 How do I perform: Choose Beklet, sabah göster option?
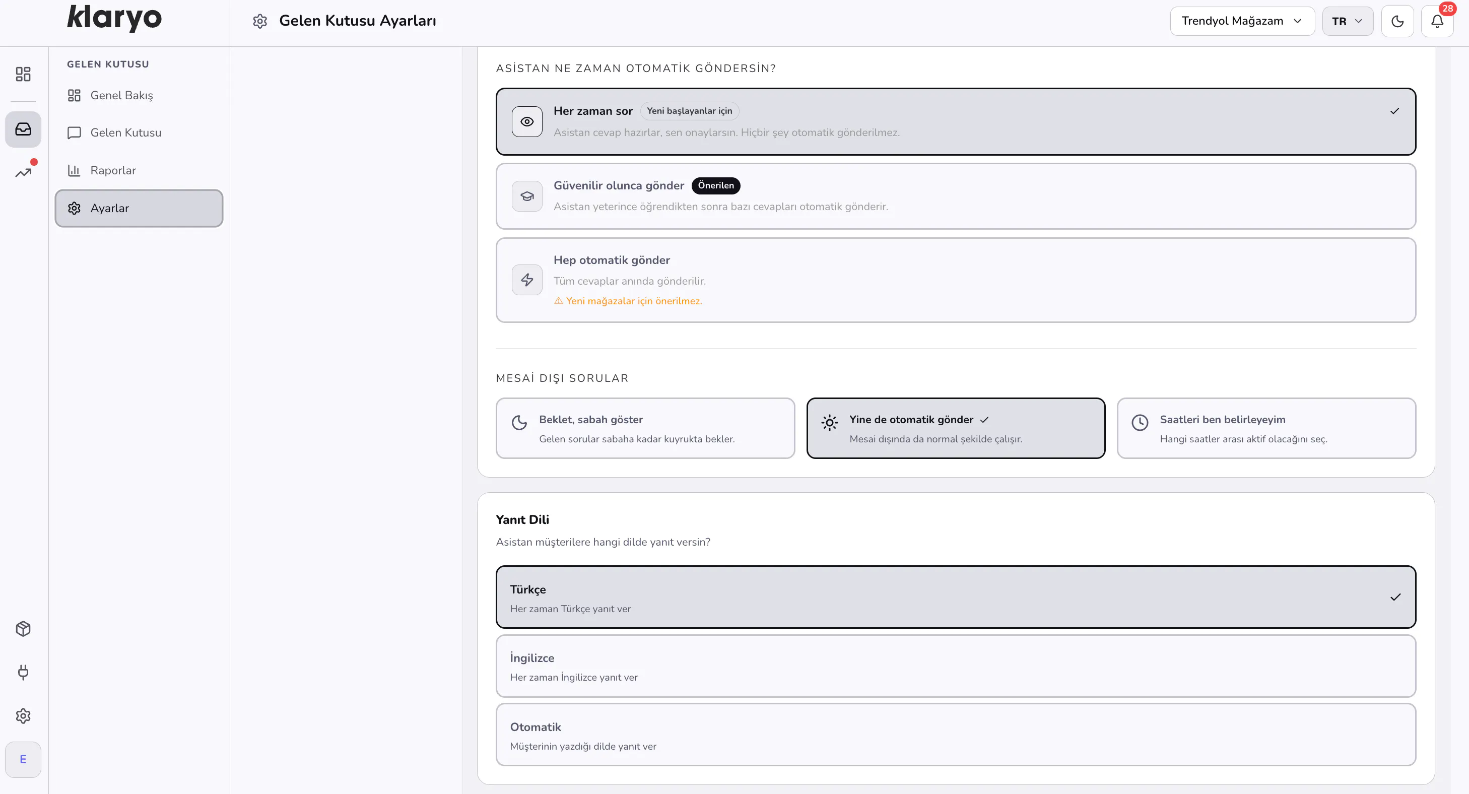645,428
